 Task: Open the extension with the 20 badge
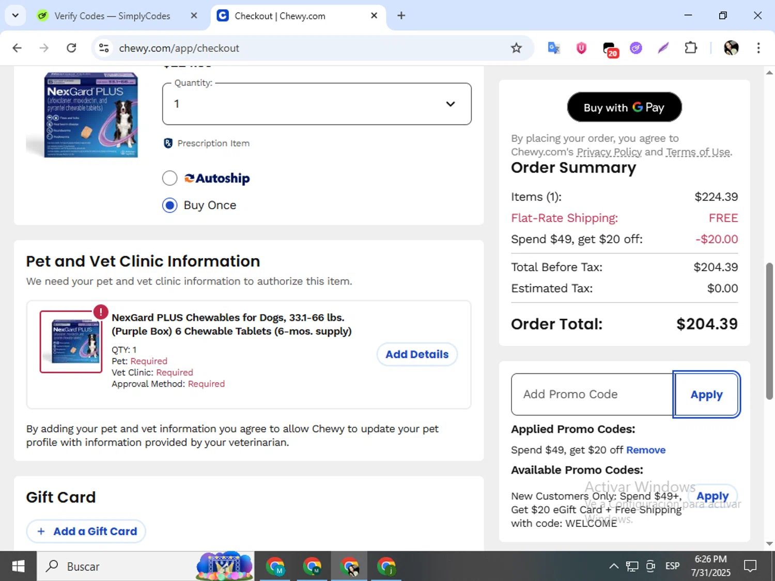(x=610, y=49)
